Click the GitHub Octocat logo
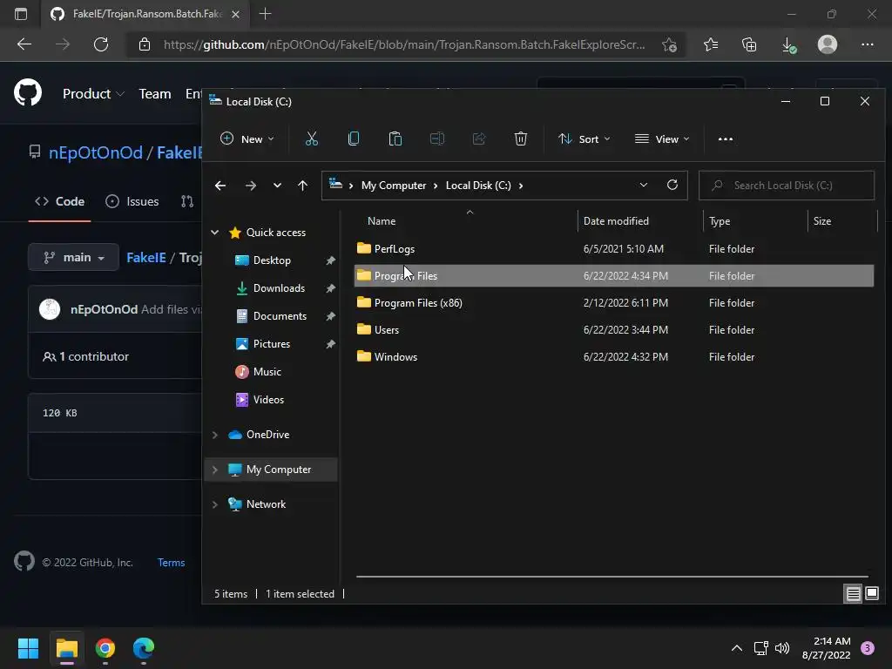This screenshot has height=669, width=892. click(x=28, y=93)
